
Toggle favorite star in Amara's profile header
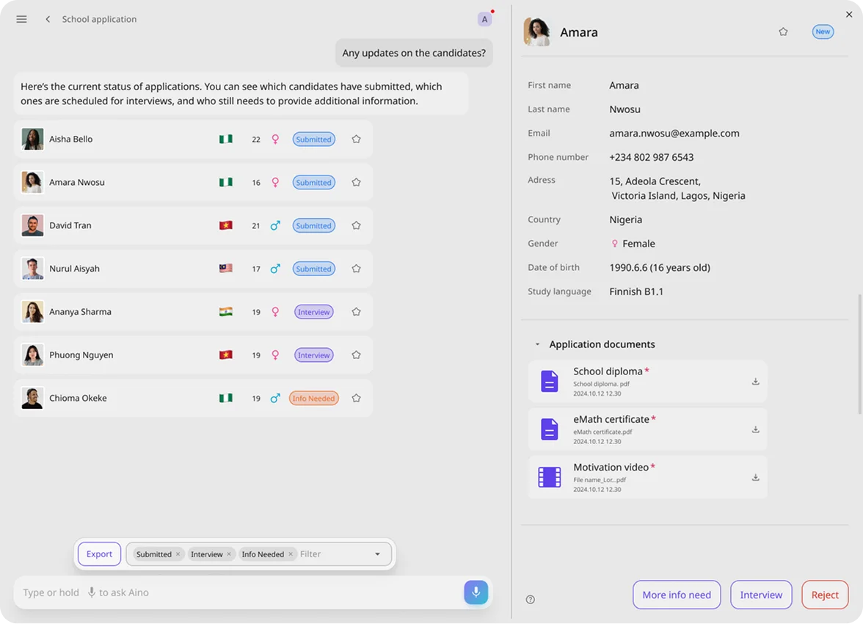(783, 32)
